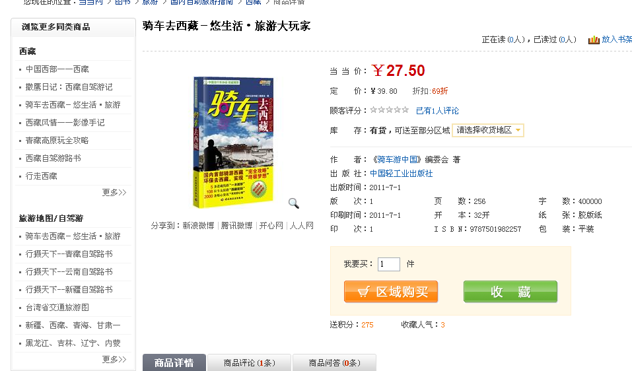Click the green 收藏 button
The image size is (632, 371).
[x=510, y=292]
